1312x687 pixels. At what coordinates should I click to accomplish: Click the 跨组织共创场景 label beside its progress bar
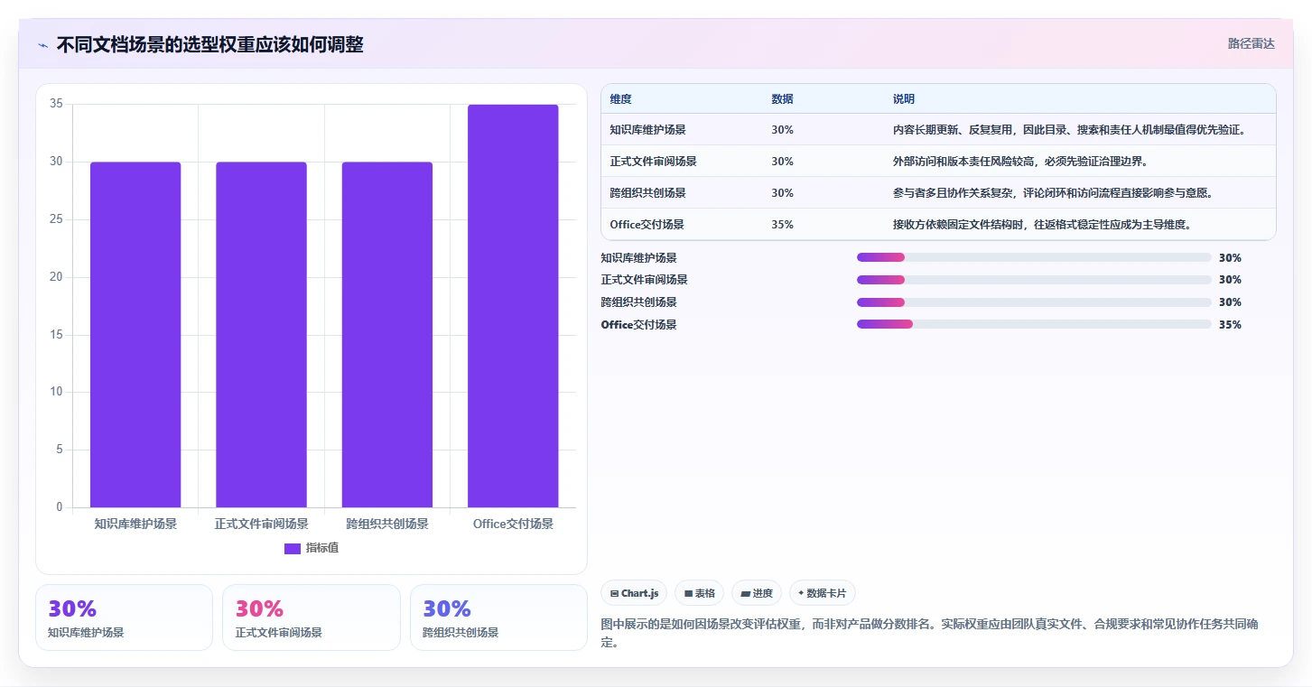pyautogui.click(x=638, y=302)
